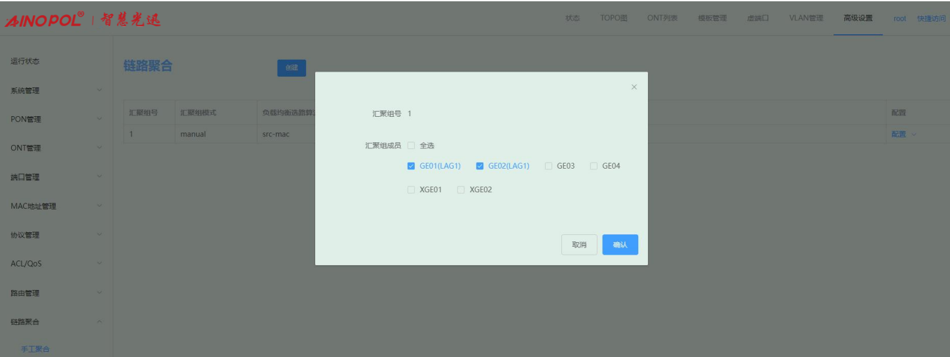Viewport: 950px width, 357px height.
Task: Open the 配置 dropdown in table row
Action: tap(903, 135)
